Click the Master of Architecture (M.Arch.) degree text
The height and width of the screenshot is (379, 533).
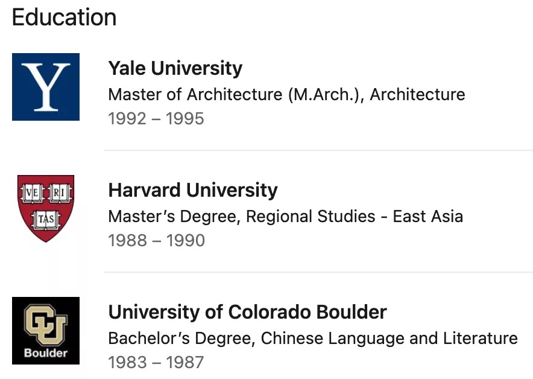236,95
